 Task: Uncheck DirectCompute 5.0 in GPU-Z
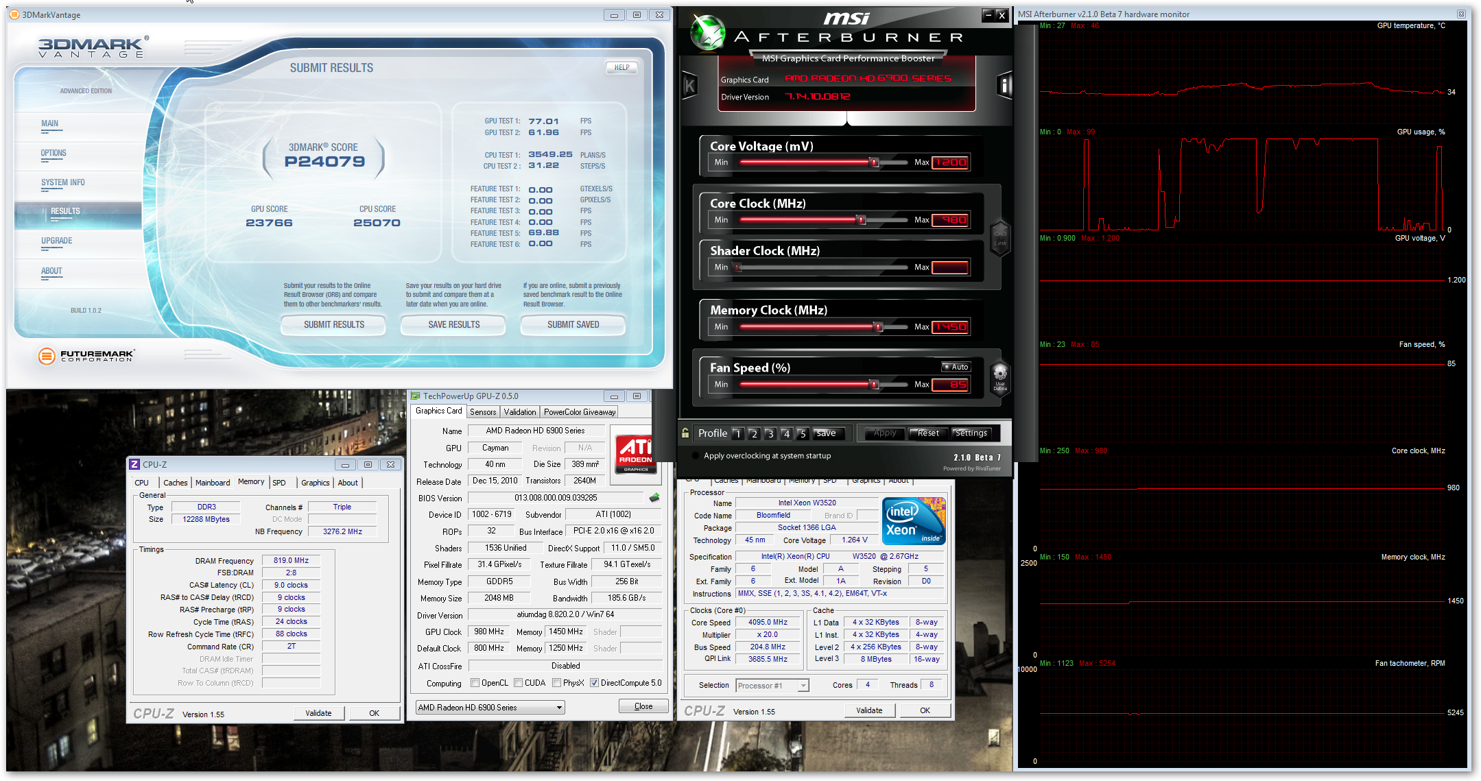pyautogui.click(x=595, y=683)
